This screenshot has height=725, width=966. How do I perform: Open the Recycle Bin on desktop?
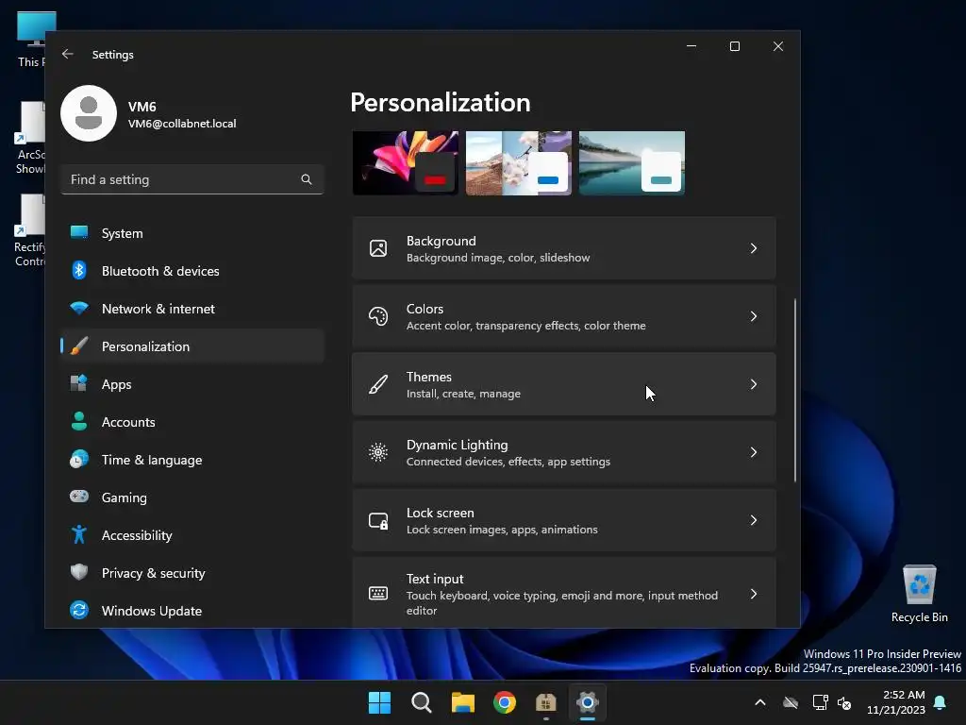(x=919, y=594)
